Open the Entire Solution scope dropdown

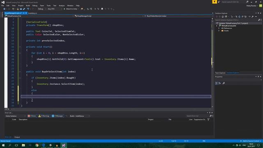[x=15, y=116]
